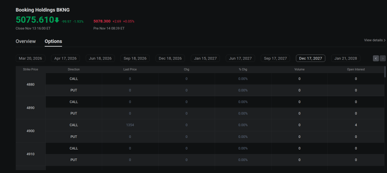Select Sep 18, 2026 expiration date
The image size is (387, 173).
click(x=135, y=59)
